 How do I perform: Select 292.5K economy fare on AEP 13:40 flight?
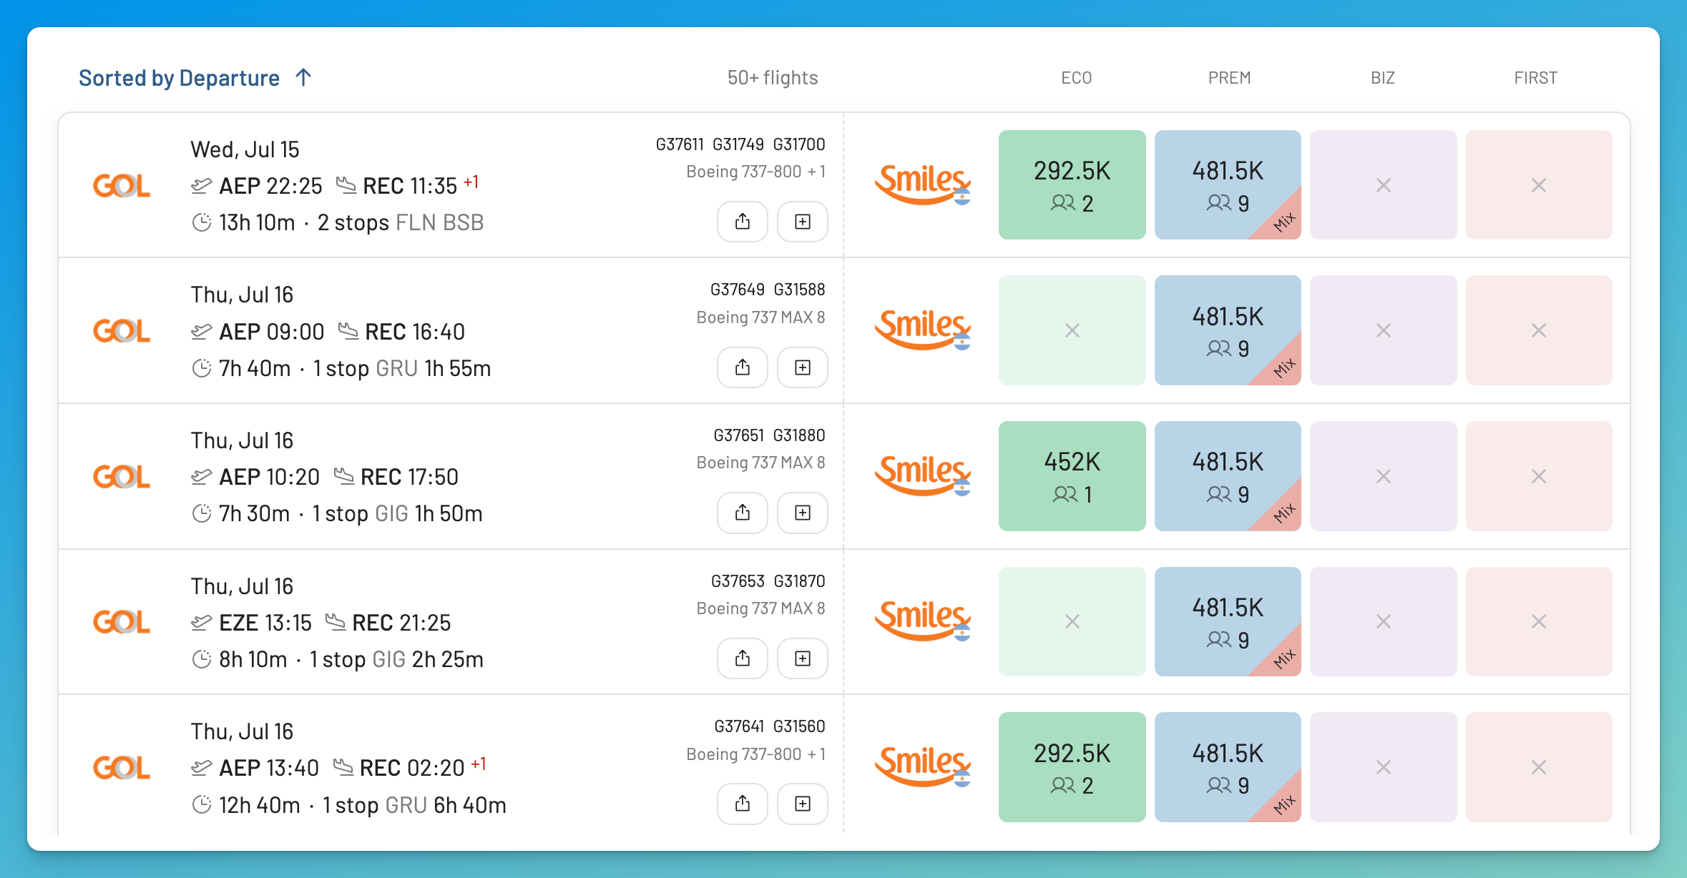click(1072, 767)
